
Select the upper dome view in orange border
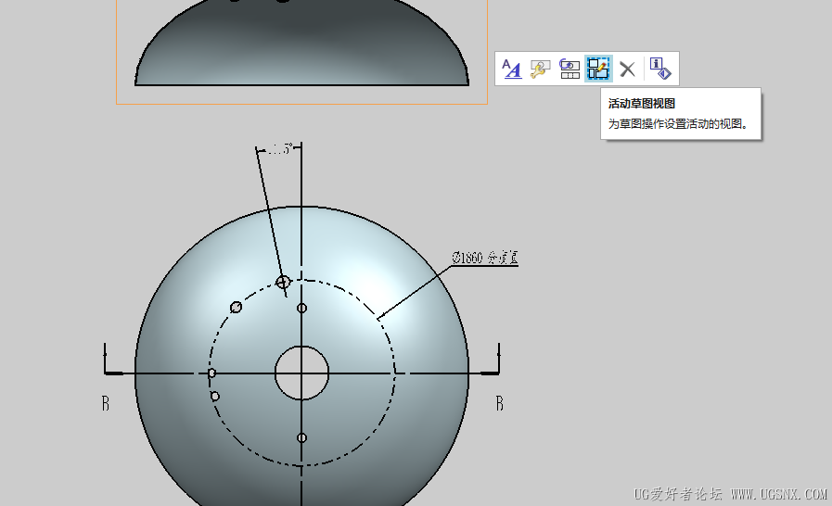pos(301,46)
